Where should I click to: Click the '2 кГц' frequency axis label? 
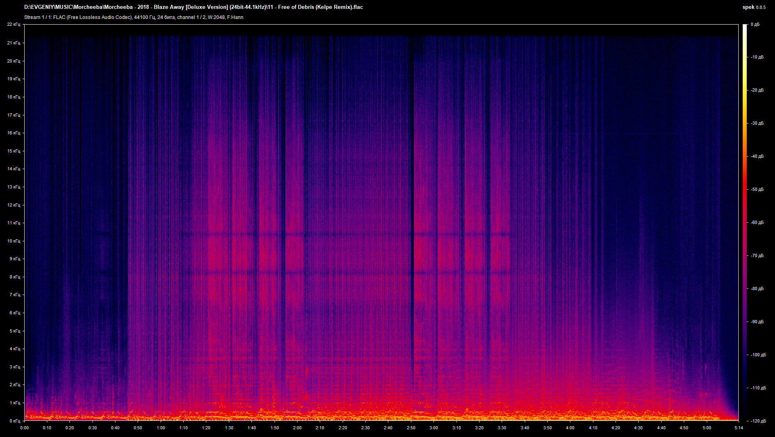(15, 385)
